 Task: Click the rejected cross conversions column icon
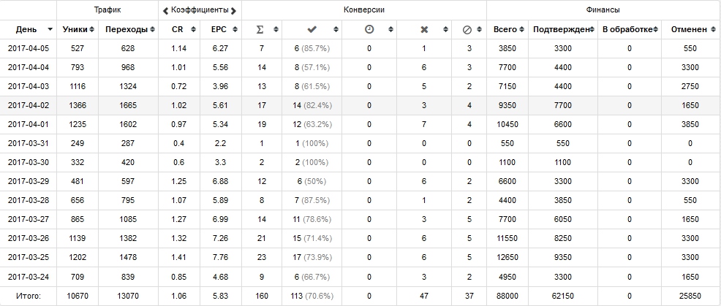pos(424,29)
